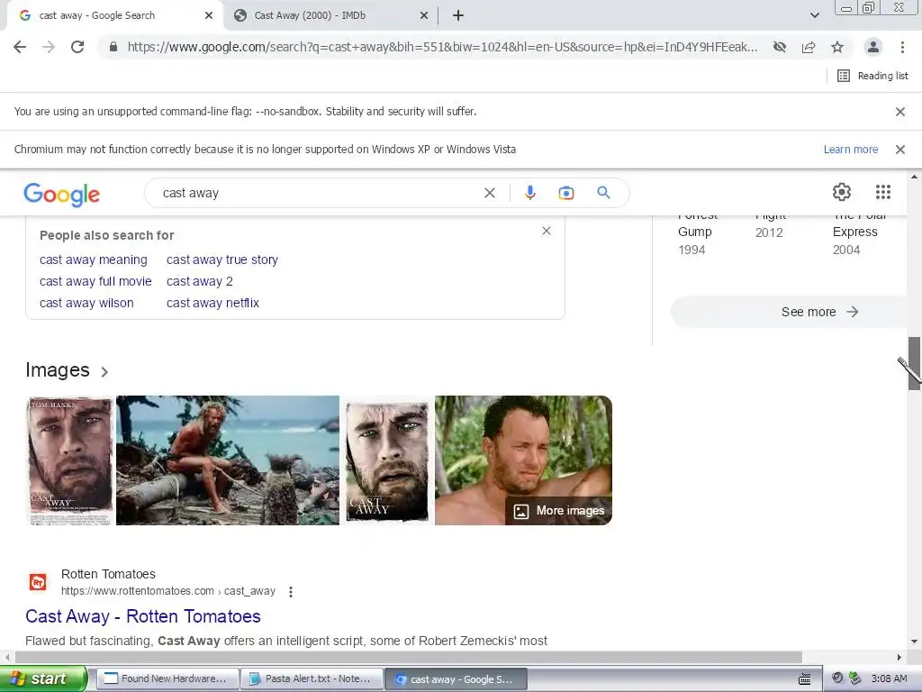The width and height of the screenshot is (922, 692).
Task: Close the People also search for box
Action: tap(547, 231)
